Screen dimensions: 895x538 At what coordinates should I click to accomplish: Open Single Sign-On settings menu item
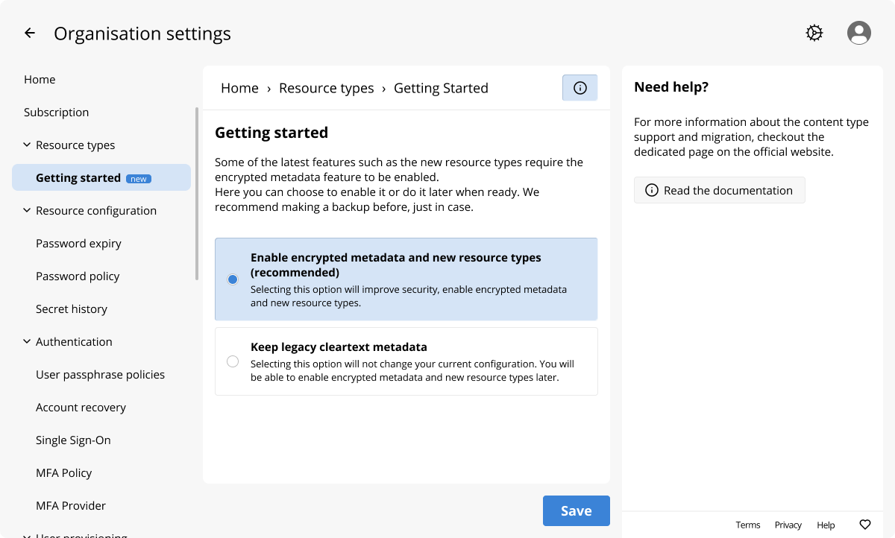[x=73, y=440]
